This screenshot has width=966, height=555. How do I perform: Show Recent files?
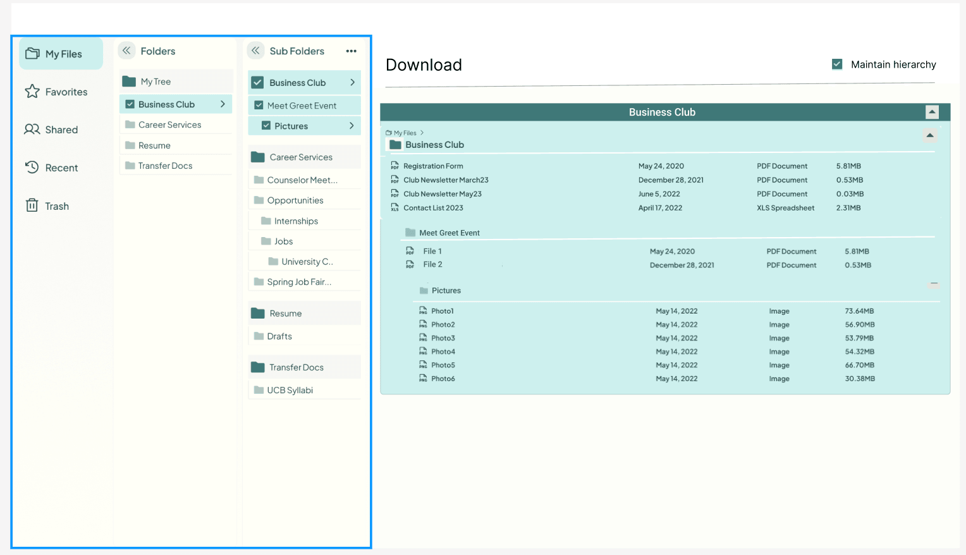pos(51,168)
